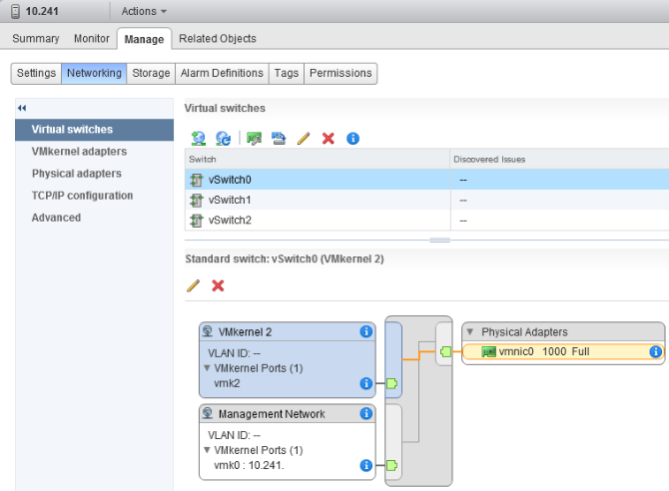Open the Storage sub-tab
669x491 pixels.
[x=151, y=73]
